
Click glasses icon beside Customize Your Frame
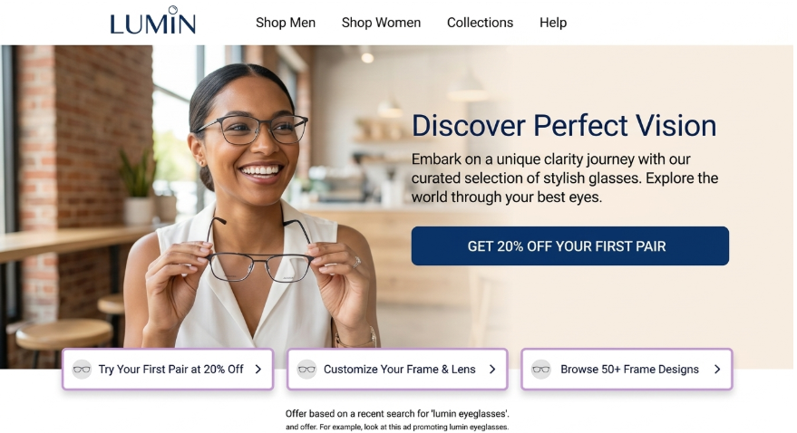[x=307, y=369]
